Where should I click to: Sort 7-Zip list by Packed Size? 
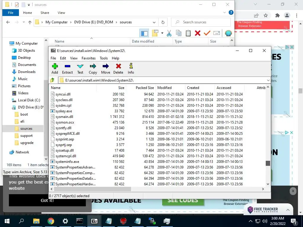coord(145,87)
